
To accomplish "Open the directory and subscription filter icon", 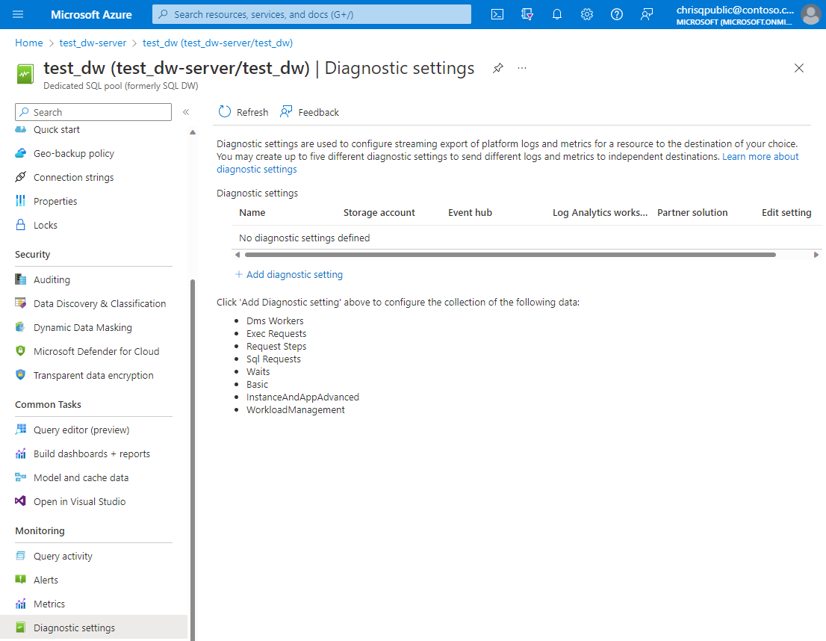I will [x=527, y=14].
